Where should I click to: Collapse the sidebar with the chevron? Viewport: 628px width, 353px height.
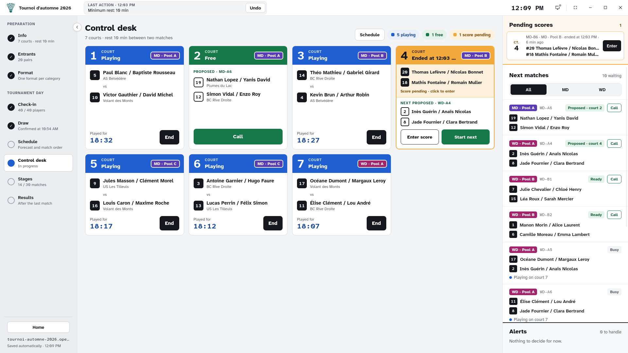pyautogui.click(x=77, y=27)
